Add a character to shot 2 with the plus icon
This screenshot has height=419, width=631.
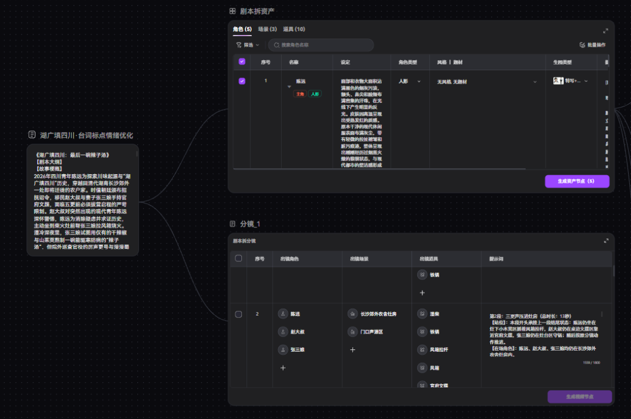283,368
